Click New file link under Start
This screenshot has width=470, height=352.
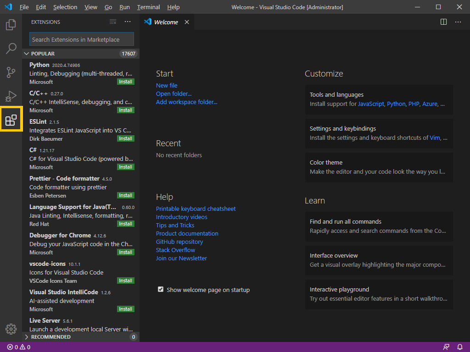point(167,85)
